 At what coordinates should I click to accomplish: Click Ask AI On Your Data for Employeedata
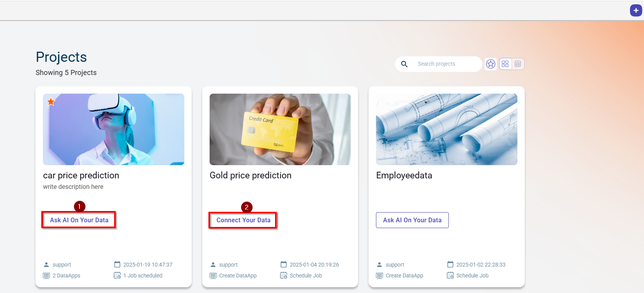(412, 220)
